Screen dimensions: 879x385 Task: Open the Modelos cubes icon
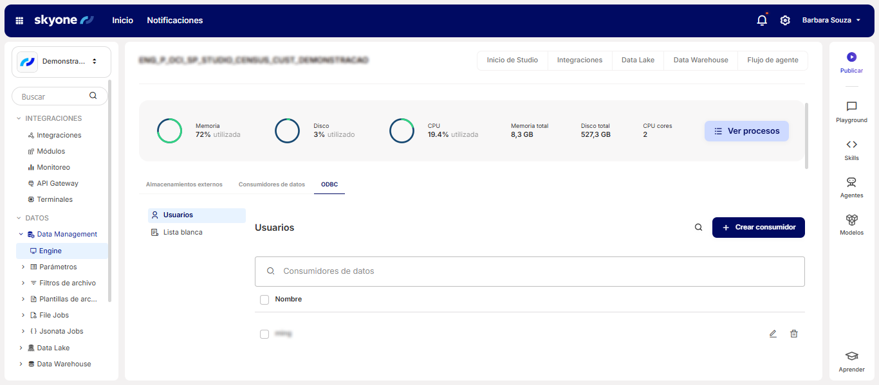click(x=851, y=220)
